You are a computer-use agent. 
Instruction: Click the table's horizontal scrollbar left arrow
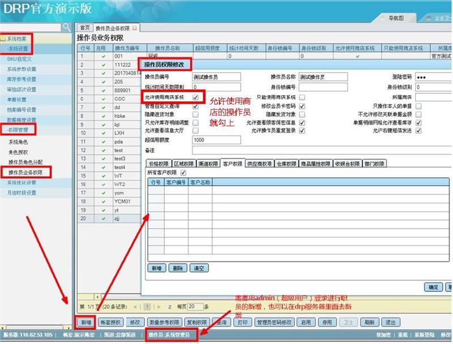click(x=97, y=296)
